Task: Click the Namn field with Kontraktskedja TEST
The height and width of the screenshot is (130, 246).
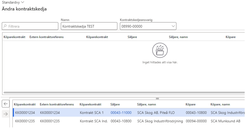Action: coord(89,26)
